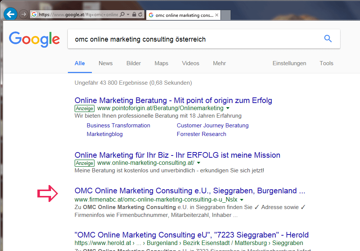This screenshot has width=360, height=251.
Task: Click the padlock security icon
Action: click(134, 15)
